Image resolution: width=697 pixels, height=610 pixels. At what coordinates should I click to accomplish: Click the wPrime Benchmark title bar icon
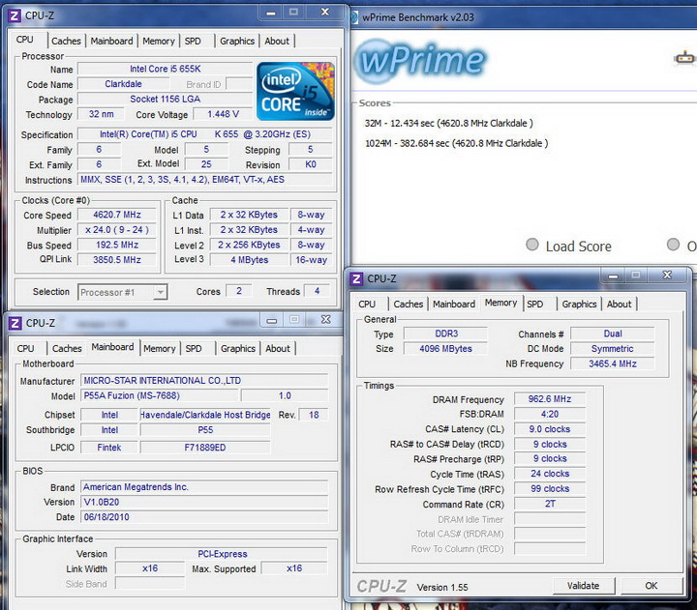tap(354, 17)
